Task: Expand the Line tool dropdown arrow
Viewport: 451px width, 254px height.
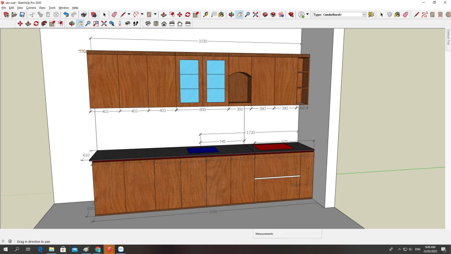Action: pyautogui.click(x=129, y=14)
